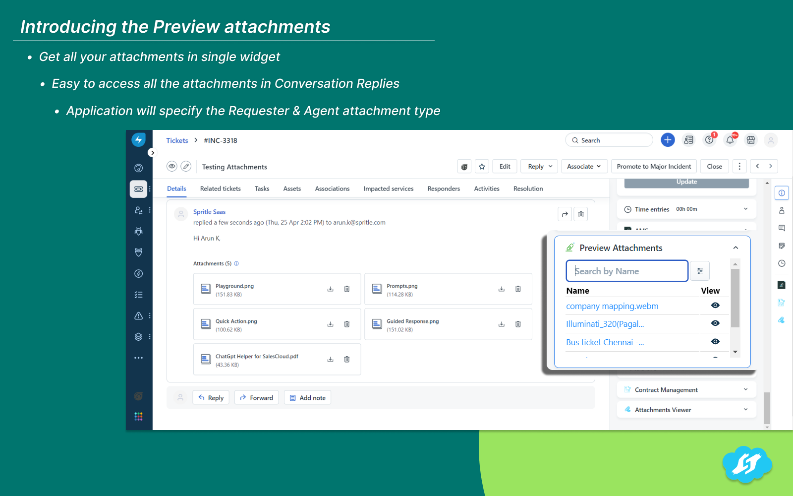Preview Bus ticket Chennai file with eye icon

(x=715, y=342)
